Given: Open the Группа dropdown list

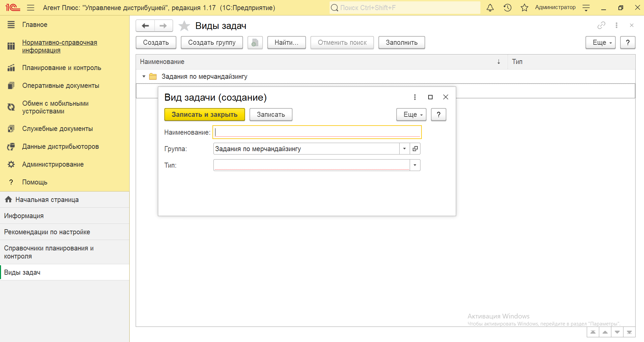Looking at the screenshot, I should [404, 148].
